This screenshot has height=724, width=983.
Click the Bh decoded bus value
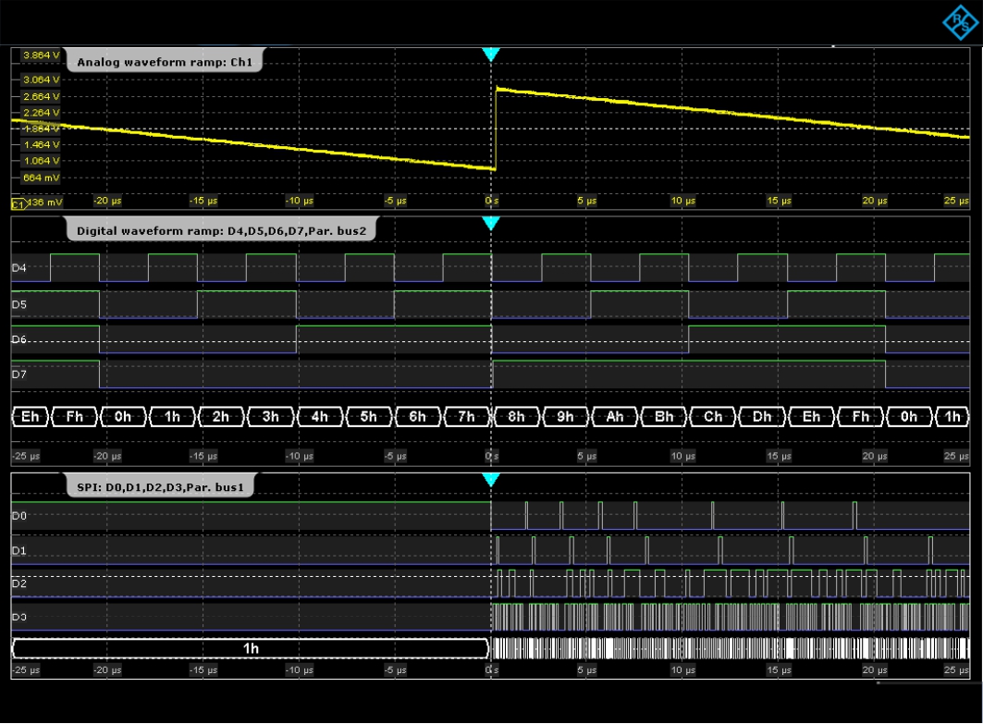663,416
